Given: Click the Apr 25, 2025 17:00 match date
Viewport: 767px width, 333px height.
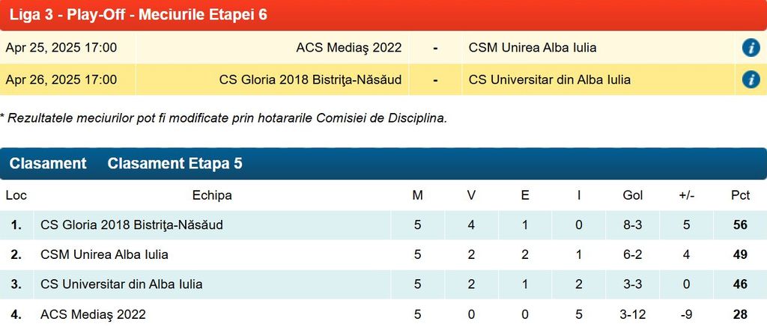Looking at the screenshot, I should tap(61, 48).
